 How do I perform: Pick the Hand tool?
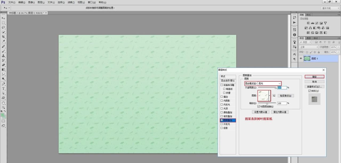click(3, 103)
